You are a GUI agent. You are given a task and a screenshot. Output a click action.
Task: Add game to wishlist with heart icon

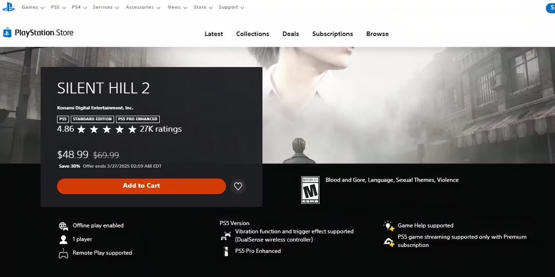238,186
